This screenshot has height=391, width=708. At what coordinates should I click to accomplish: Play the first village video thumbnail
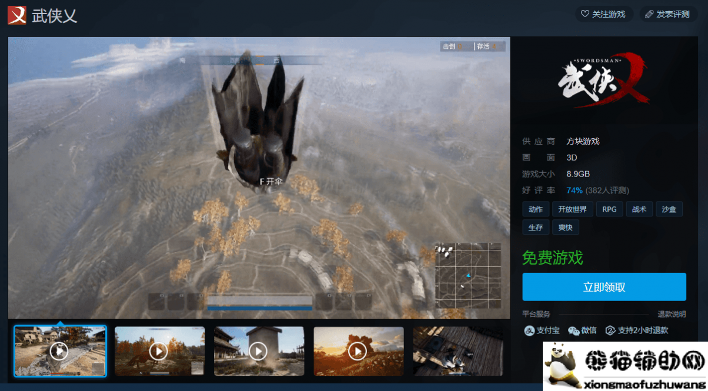click(x=59, y=351)
